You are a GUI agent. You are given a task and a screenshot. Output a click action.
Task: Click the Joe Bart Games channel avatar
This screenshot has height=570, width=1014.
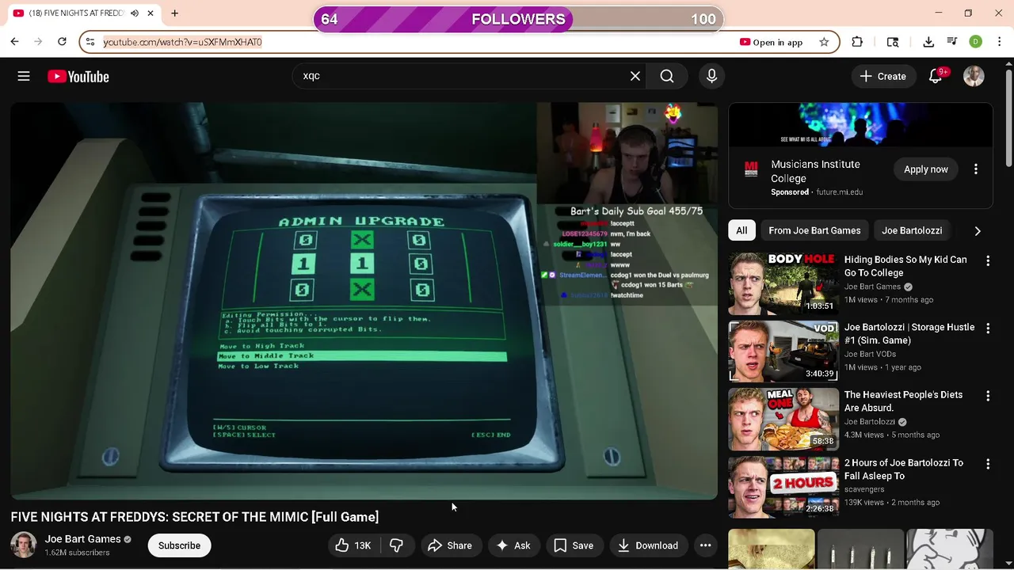[24, 545]
